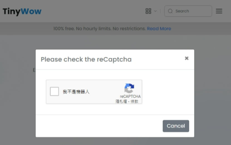The image size is (231, 145).
Task: Close the reCaptcha dialog with the X
Action: coord(187,58)
